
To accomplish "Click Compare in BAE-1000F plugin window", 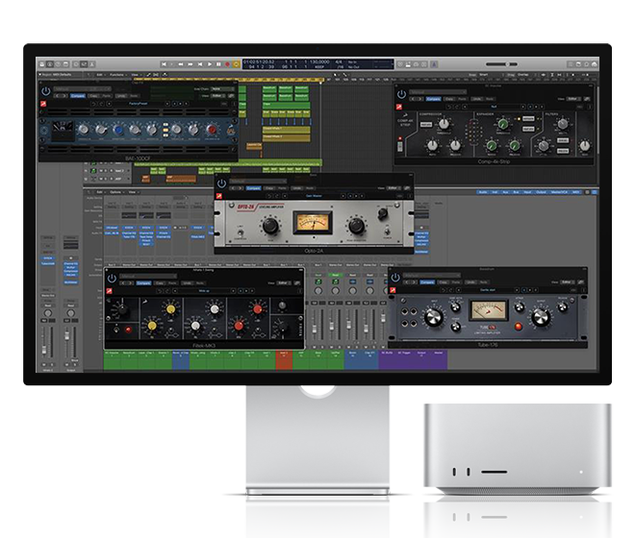I will 78,96.
